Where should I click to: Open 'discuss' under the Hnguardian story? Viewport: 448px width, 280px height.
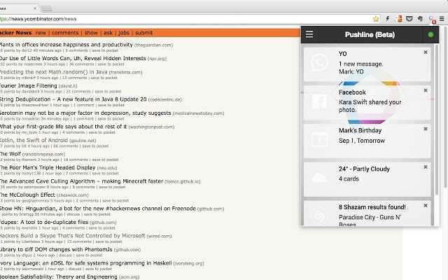(73, 214)
